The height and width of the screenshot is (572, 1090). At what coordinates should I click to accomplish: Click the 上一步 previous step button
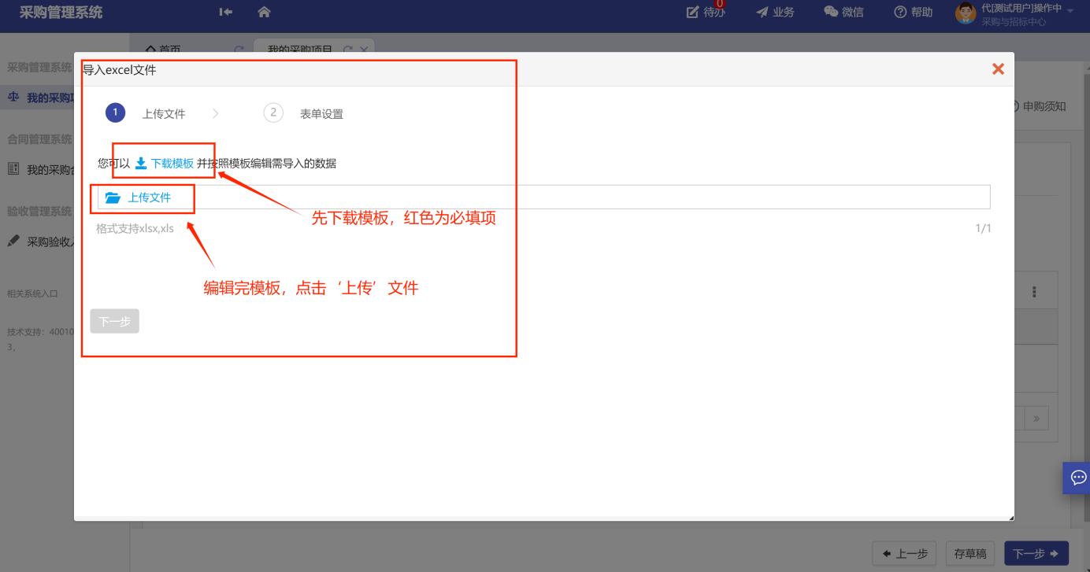(904, 553)
